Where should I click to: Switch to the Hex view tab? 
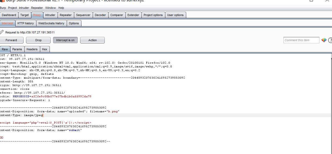(44, 49)
